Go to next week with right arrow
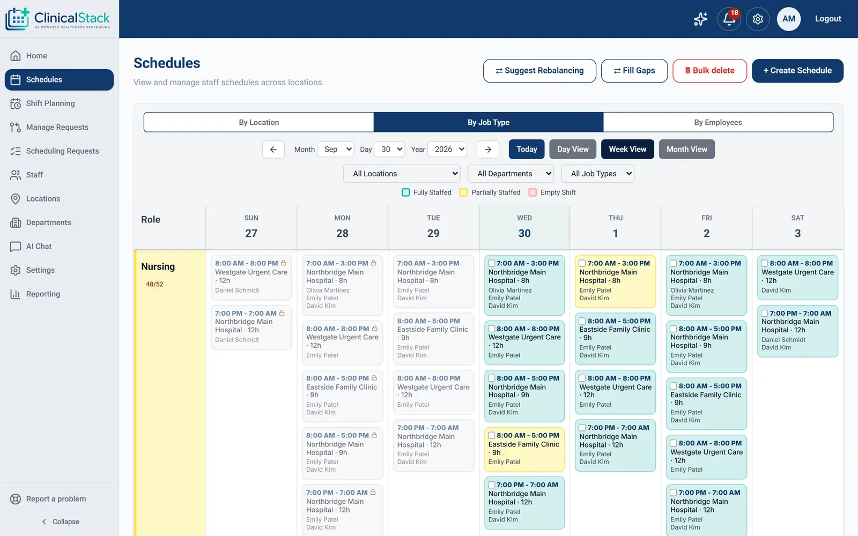858x536 pixels. [488, 150]
